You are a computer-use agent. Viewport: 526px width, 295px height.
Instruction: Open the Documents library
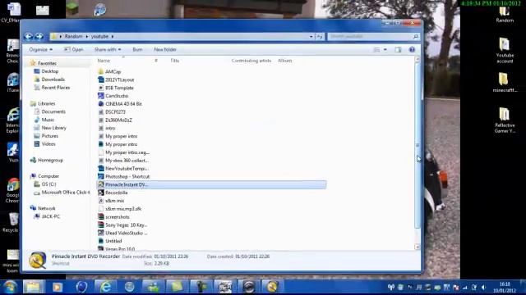[x=53, y=111]
